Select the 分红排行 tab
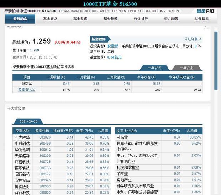The width and height of the screenshot is (221, 195). click(x=141, y=19)
